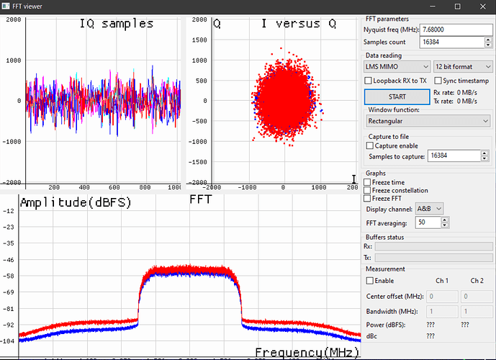Enable Freeze constellation under Graphs

(x=368, y=191)
